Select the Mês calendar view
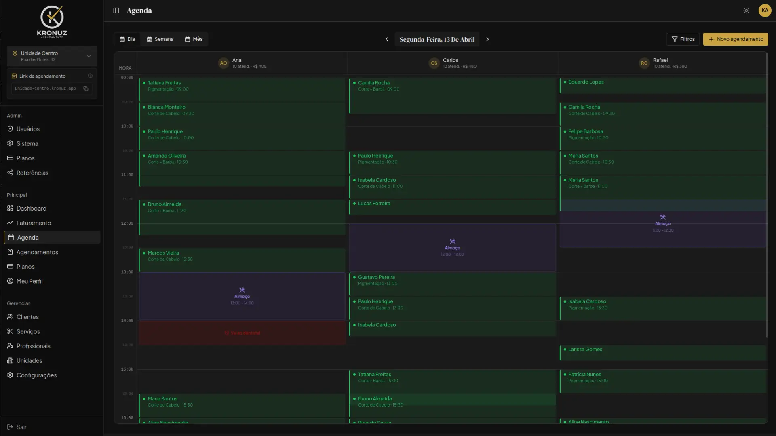Screen dimensions: 776x436 (194, 39)
